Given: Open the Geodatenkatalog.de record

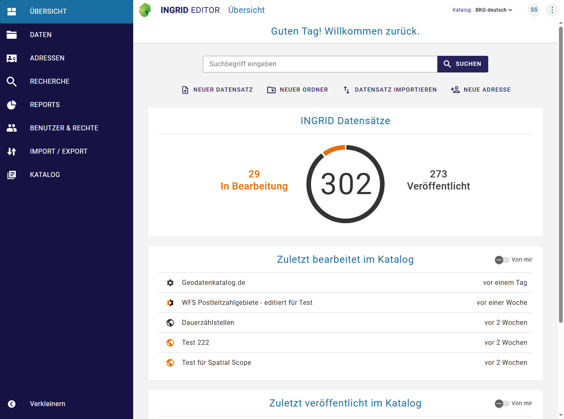Looking at the screenshot, I should click(x=345, y=283).
